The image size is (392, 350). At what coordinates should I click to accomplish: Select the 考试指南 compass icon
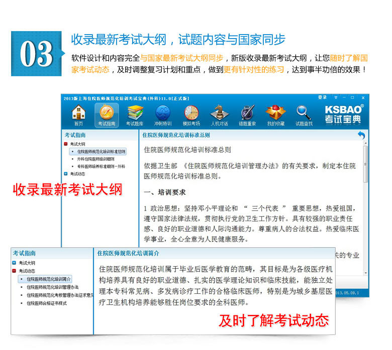107,115
